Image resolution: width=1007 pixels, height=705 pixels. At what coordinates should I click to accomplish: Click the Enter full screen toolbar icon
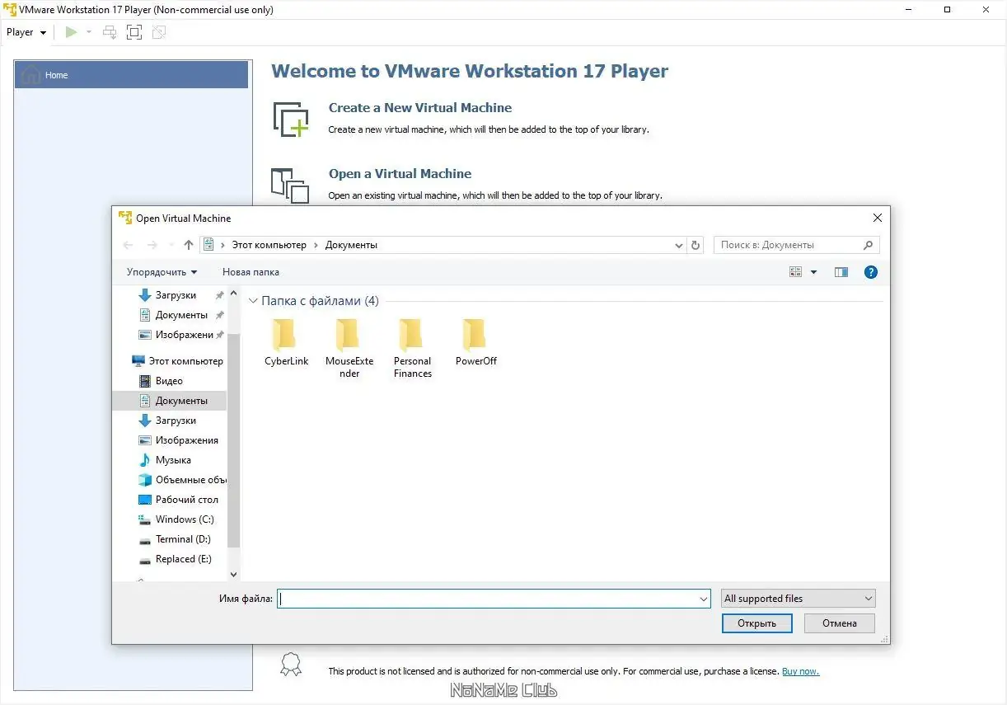tap(134, 32)
